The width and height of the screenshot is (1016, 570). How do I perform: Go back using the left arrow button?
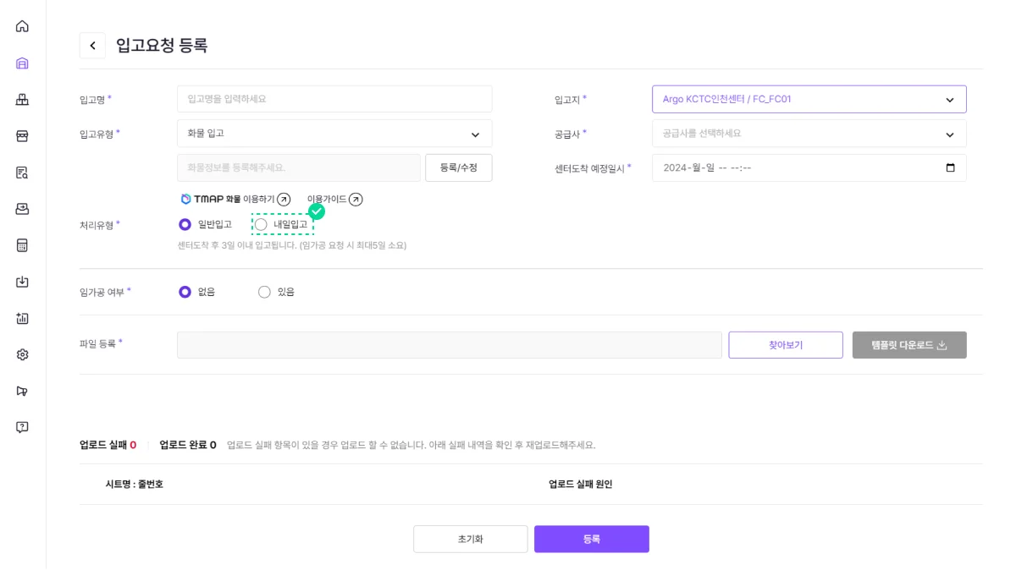[x=92, y=46]
